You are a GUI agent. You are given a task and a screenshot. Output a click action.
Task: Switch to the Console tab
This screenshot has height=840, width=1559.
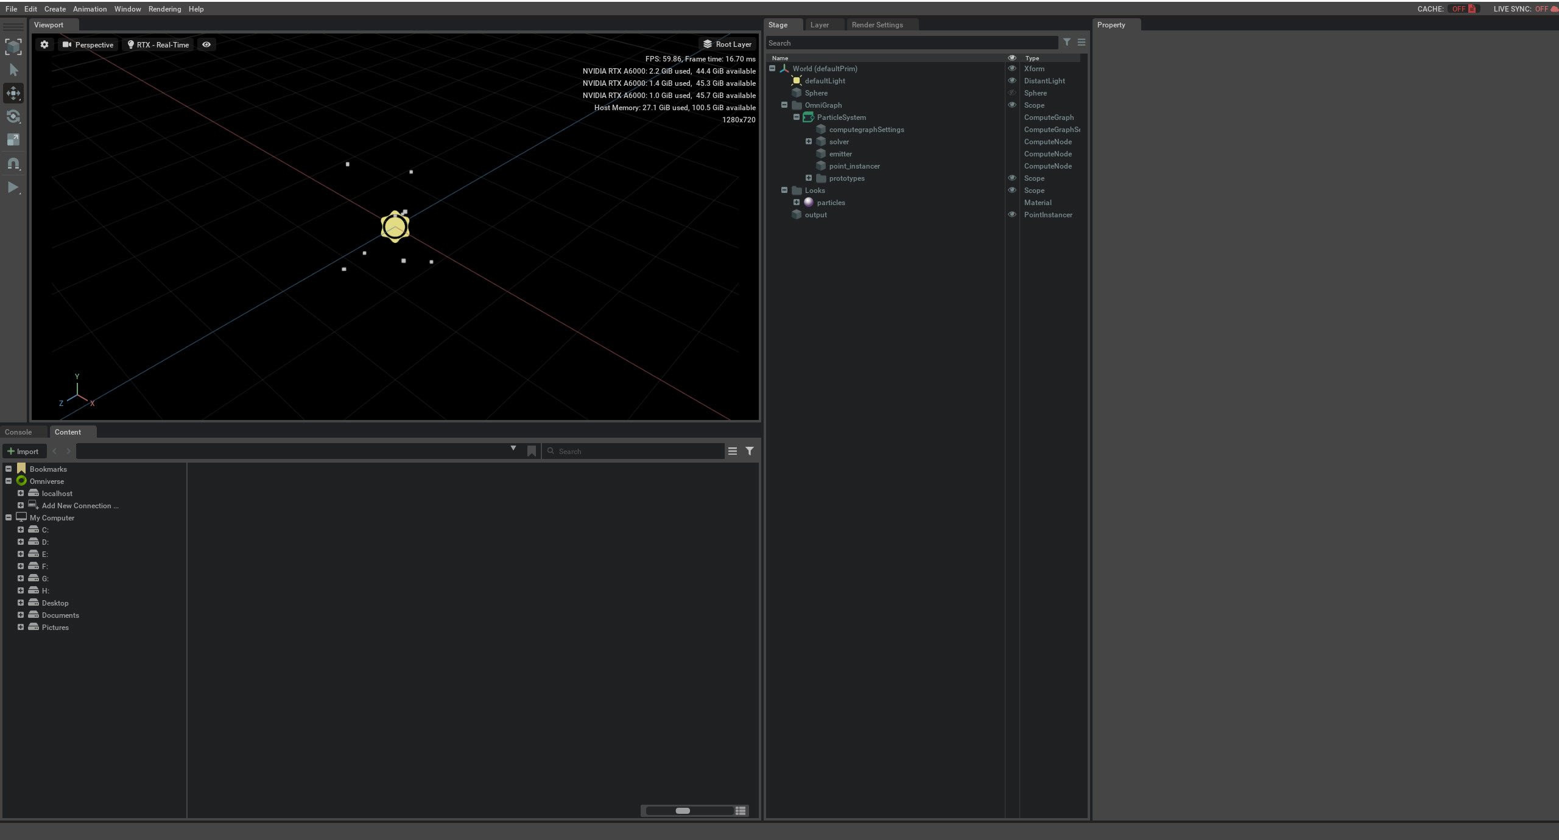point(18,432)
